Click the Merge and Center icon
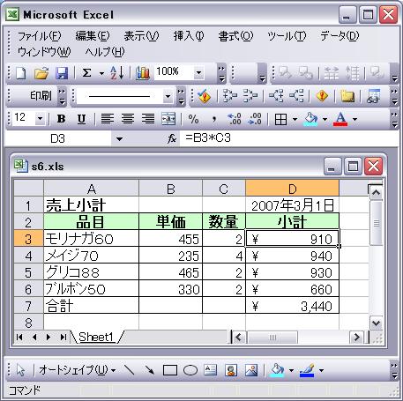The image size is (403, 401). point(168,119)
